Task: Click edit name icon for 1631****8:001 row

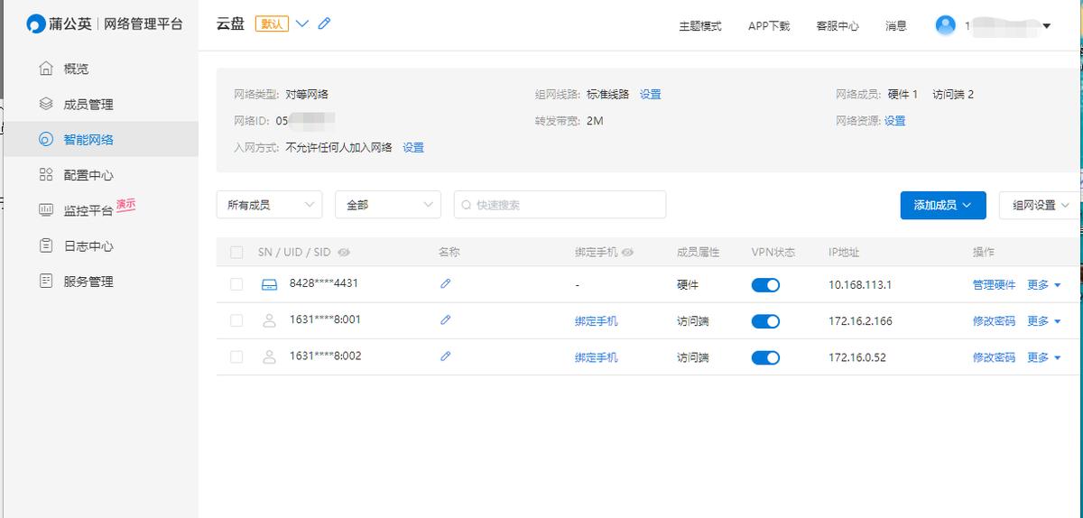Action: point(445,320)
